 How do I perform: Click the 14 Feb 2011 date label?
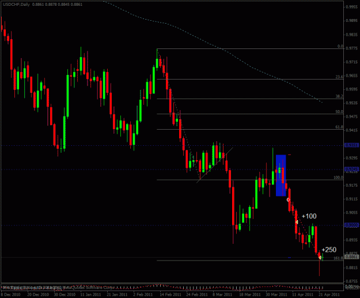coord(170,295)
